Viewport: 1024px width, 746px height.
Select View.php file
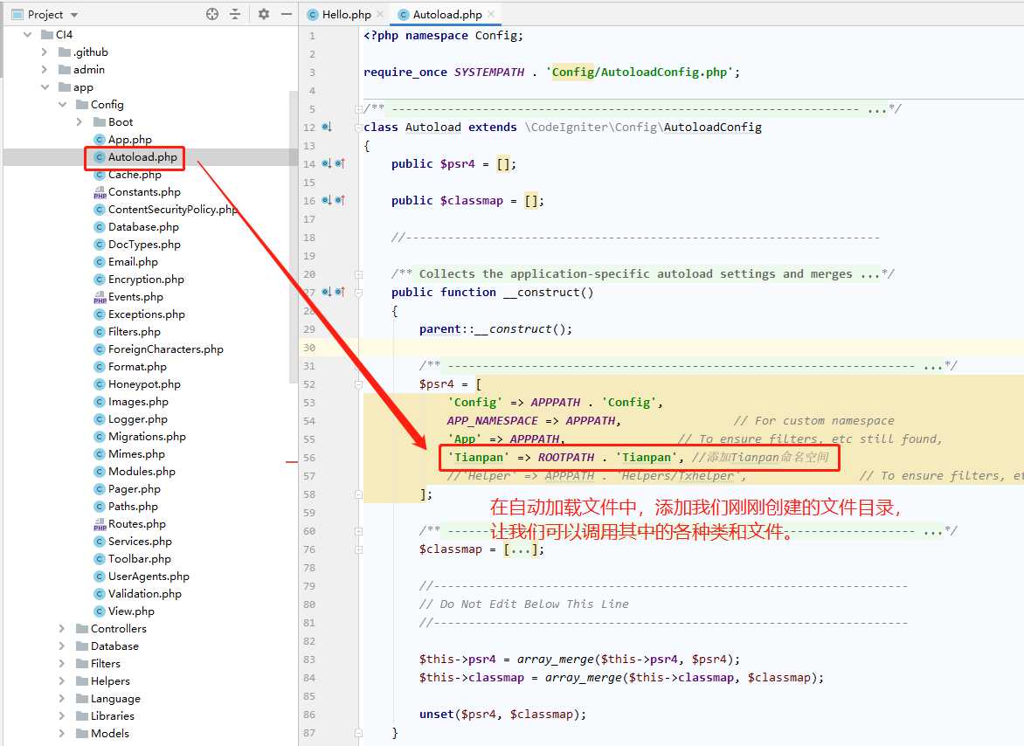point(131,611)
